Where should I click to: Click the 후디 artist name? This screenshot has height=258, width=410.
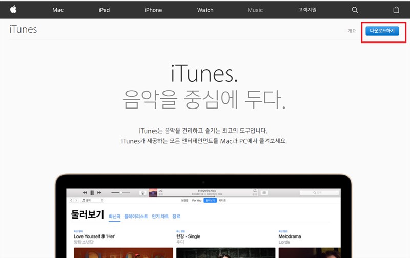tap(180, 242)
